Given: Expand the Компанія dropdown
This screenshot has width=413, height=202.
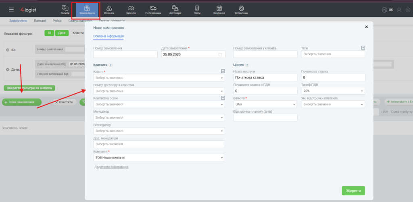Looking at the screenshot, I should (222, 158).
